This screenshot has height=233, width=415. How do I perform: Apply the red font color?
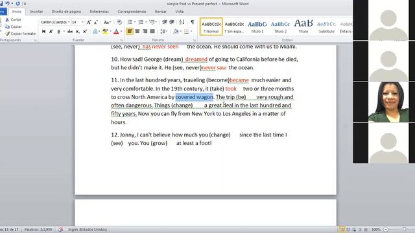pos(116,32)
